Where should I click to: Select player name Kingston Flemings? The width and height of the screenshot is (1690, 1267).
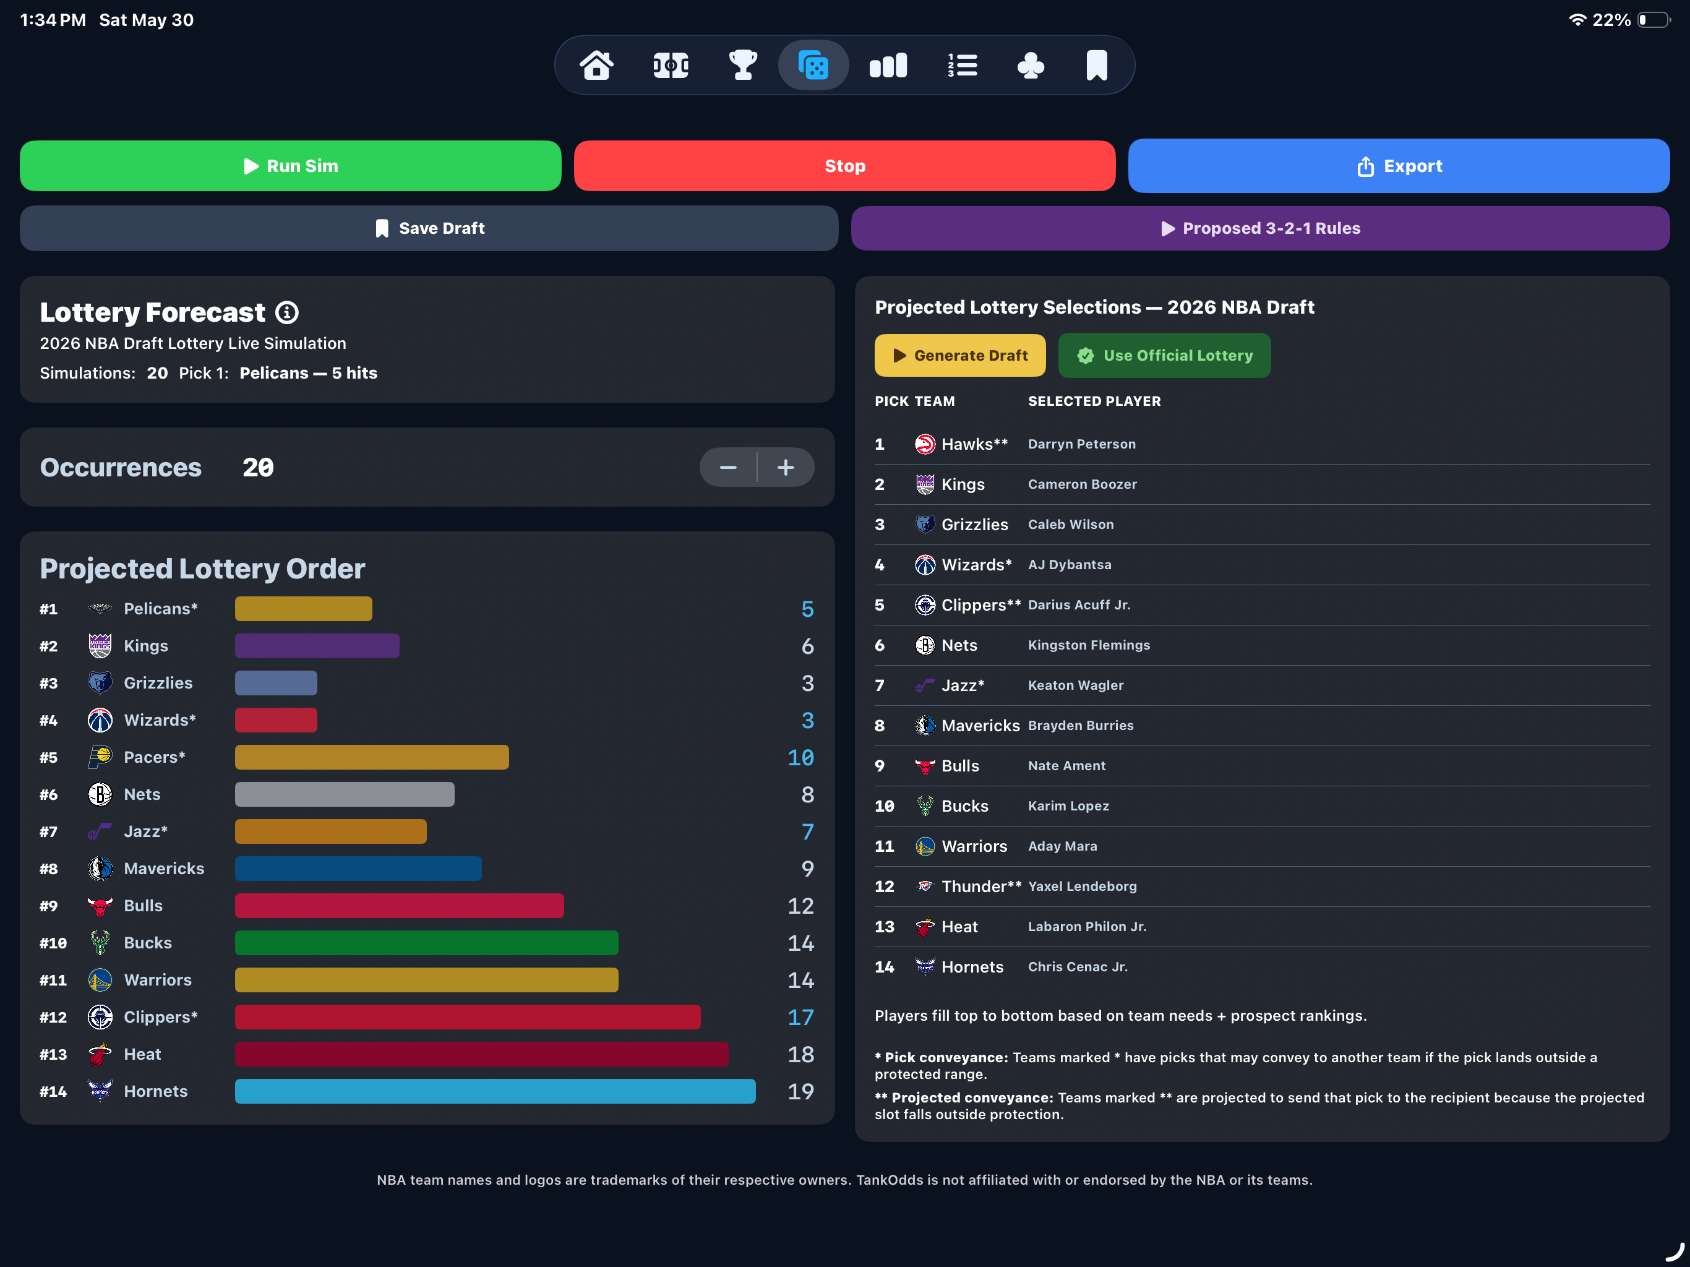click(1089, 645)
